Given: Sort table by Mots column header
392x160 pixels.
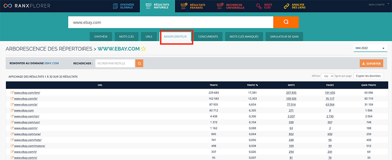Looking at the screenshot, I should 291,85.
